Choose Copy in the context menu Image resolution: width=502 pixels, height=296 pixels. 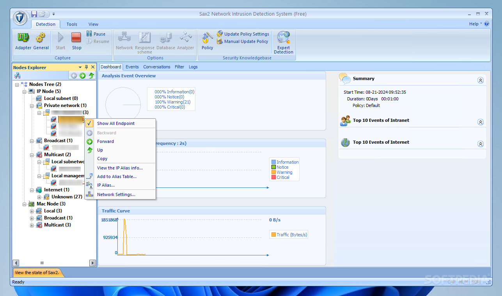tap(120, 159)
